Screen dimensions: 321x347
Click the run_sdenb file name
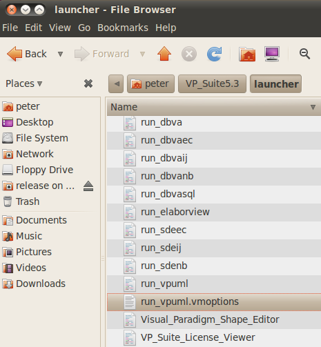(164, 266)
